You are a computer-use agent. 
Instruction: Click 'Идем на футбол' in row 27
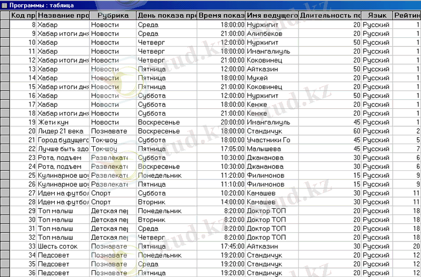click(63, 193)
